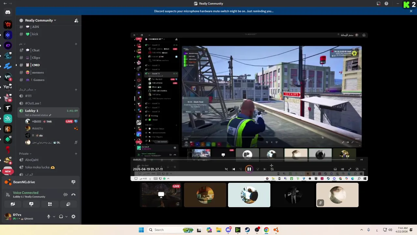Join the #111 voice channel

click(x=49, y=96)
